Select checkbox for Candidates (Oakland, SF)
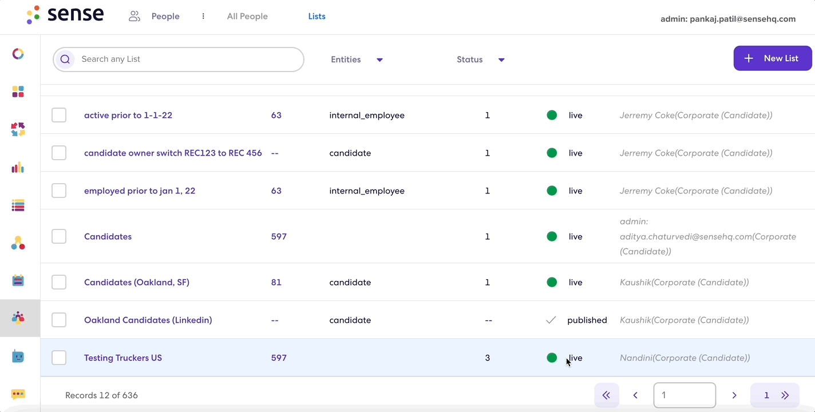 point(59,282)
